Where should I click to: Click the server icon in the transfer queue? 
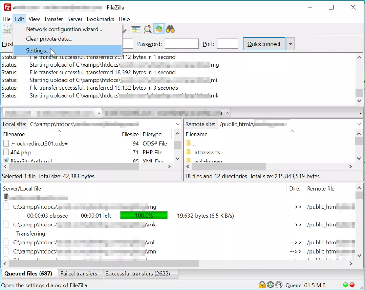pyautogui.click(x=5, y=197)
